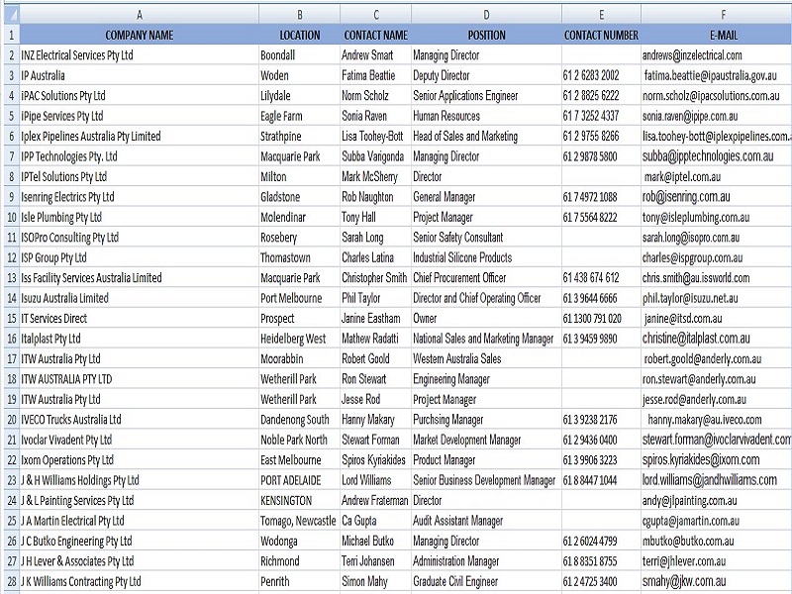Select the Isuzu Australia Limited cell
The width and height of the screenshot is (792, 594).
coord(139,298)
